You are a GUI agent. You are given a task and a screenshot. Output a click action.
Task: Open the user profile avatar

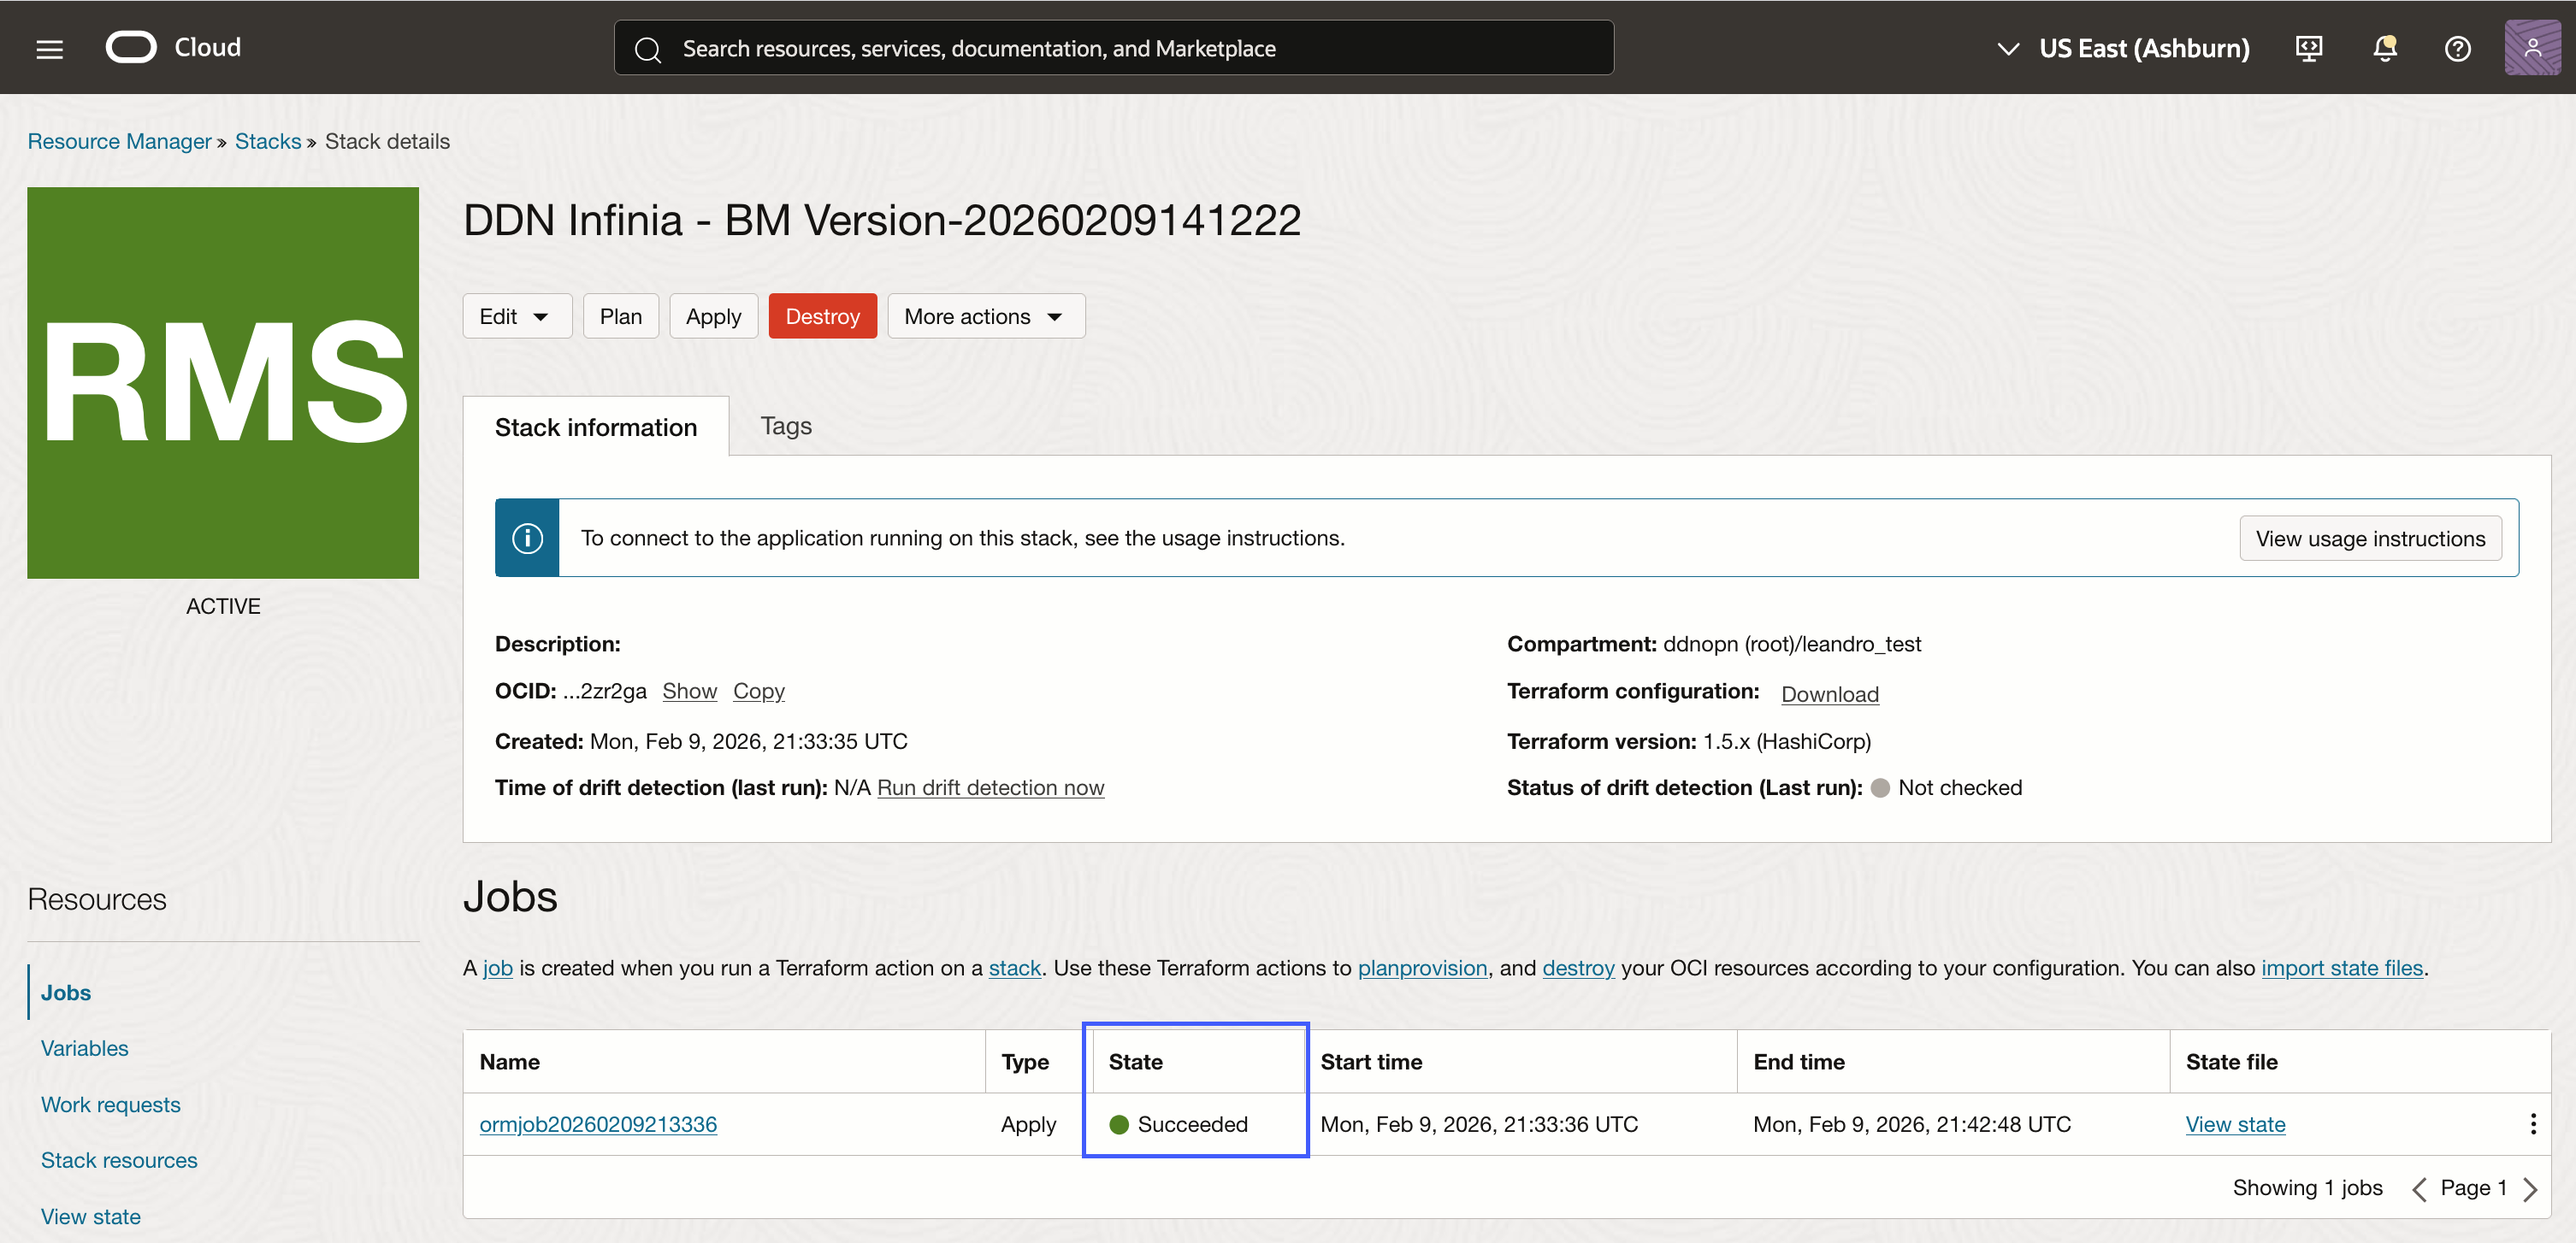(x=2531, y=48)
